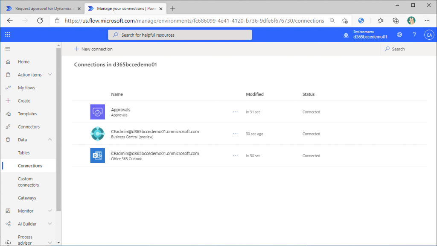Open Custom connectors in sidebar
The width and height of the screenshot is (437, 246).
click(29, 182)
